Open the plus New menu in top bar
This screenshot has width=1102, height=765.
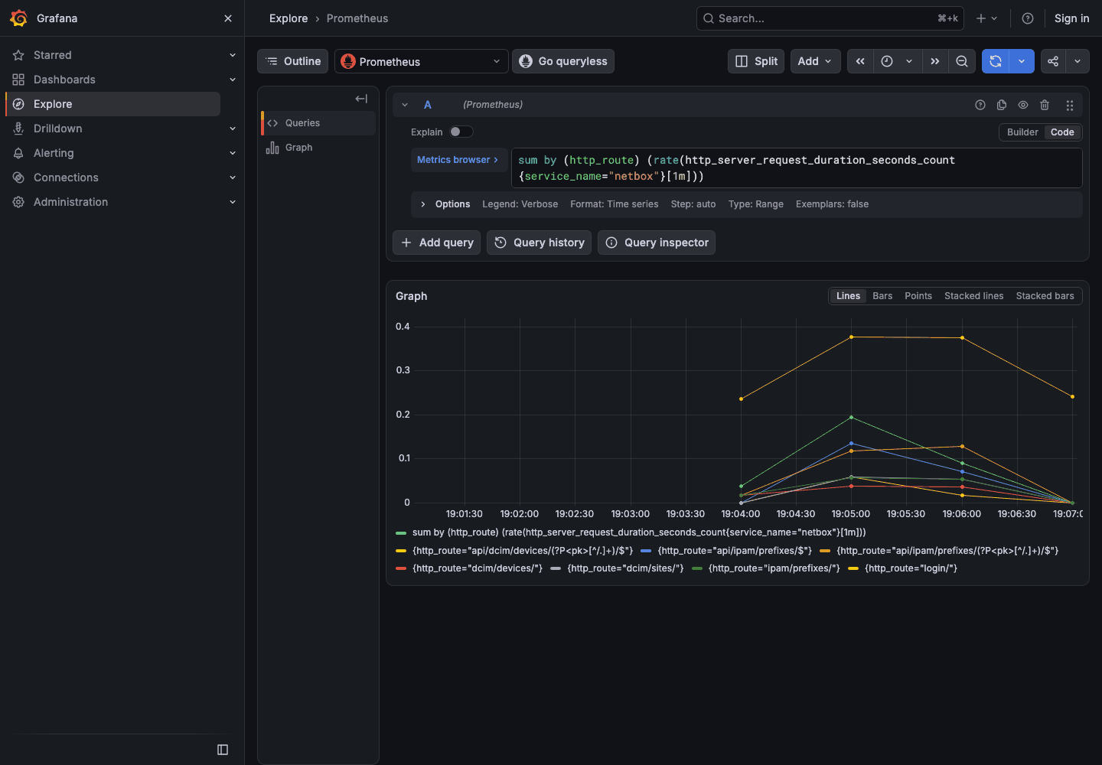click(x=986, y=18)
